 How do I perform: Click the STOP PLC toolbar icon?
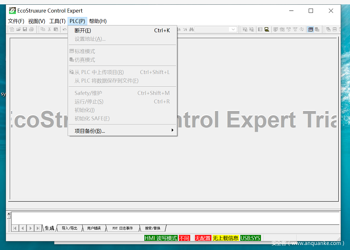coord(295,29)
